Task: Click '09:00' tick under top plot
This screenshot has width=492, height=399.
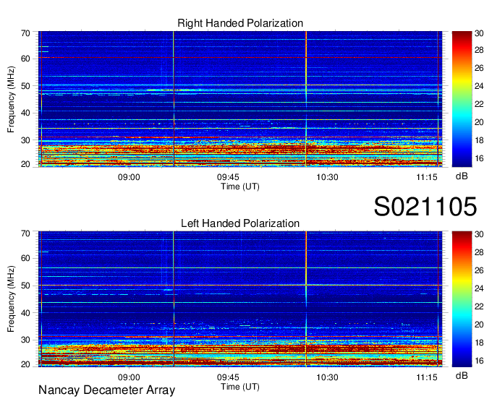Action: (129, 177)
